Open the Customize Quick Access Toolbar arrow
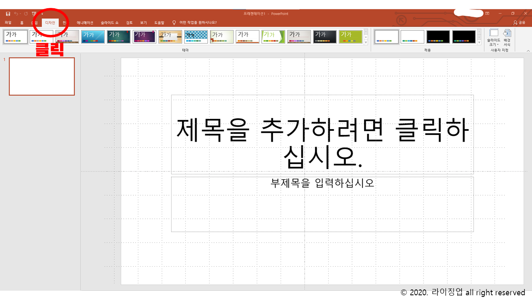 coord(42,14)
